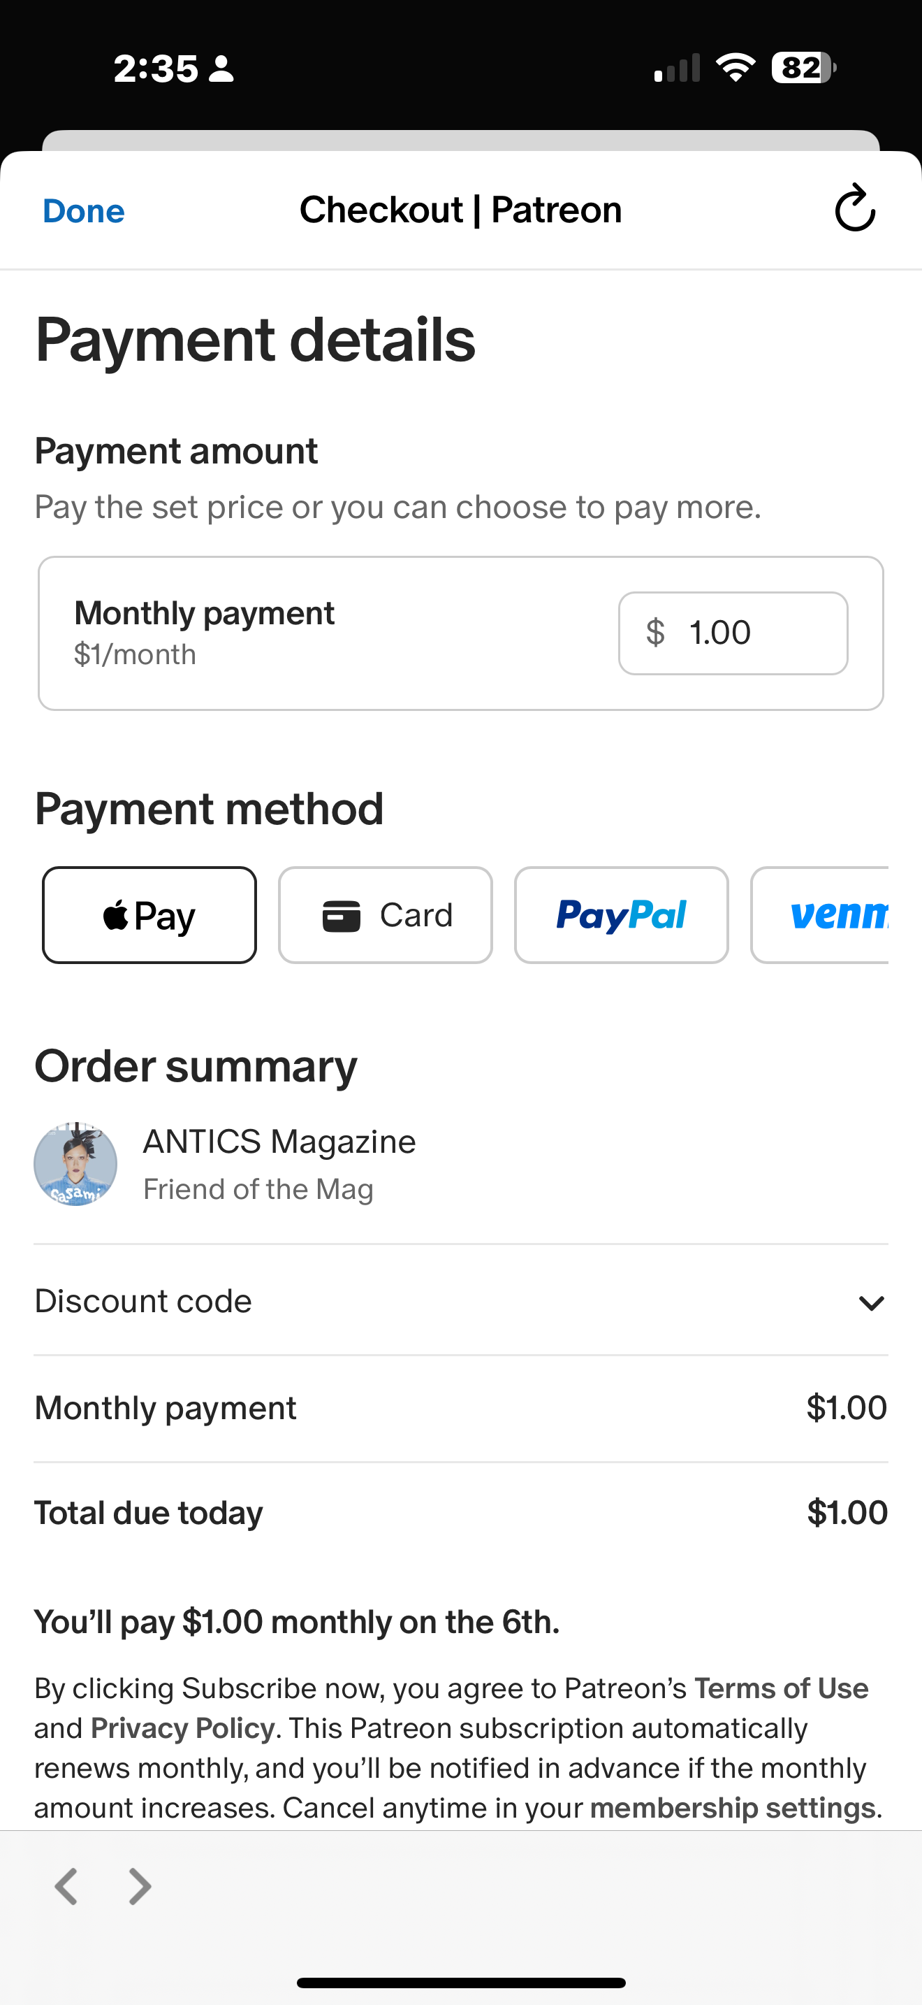The width and height of the screenshot is (922, 2005).
Task: Expand the Discount code section
Action: click(x=461, y=1300)
